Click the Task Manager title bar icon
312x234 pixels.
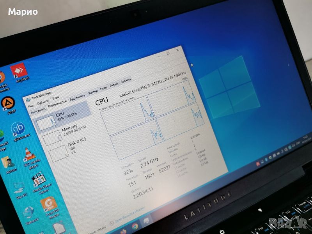(x=28, y=99)
